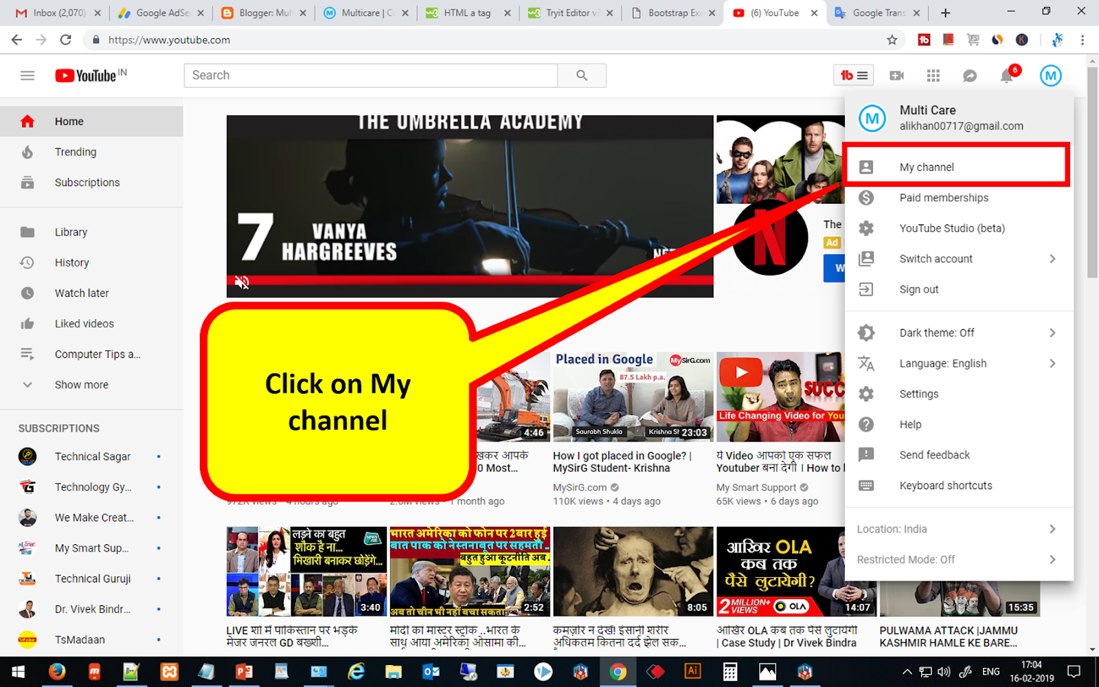Adjust volume via taskbar speaker icon
1099x687 pixels.
click(x=944, y=672)
